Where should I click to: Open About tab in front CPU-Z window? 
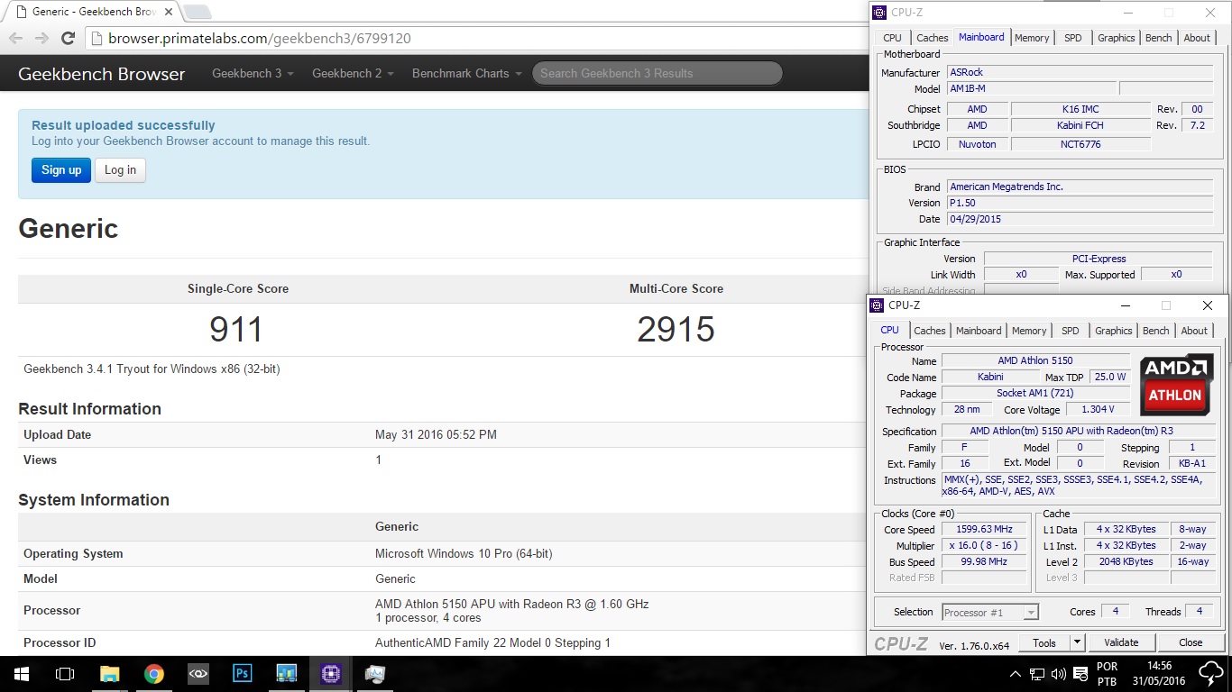pyautogui.click(x=1194, y=331)
